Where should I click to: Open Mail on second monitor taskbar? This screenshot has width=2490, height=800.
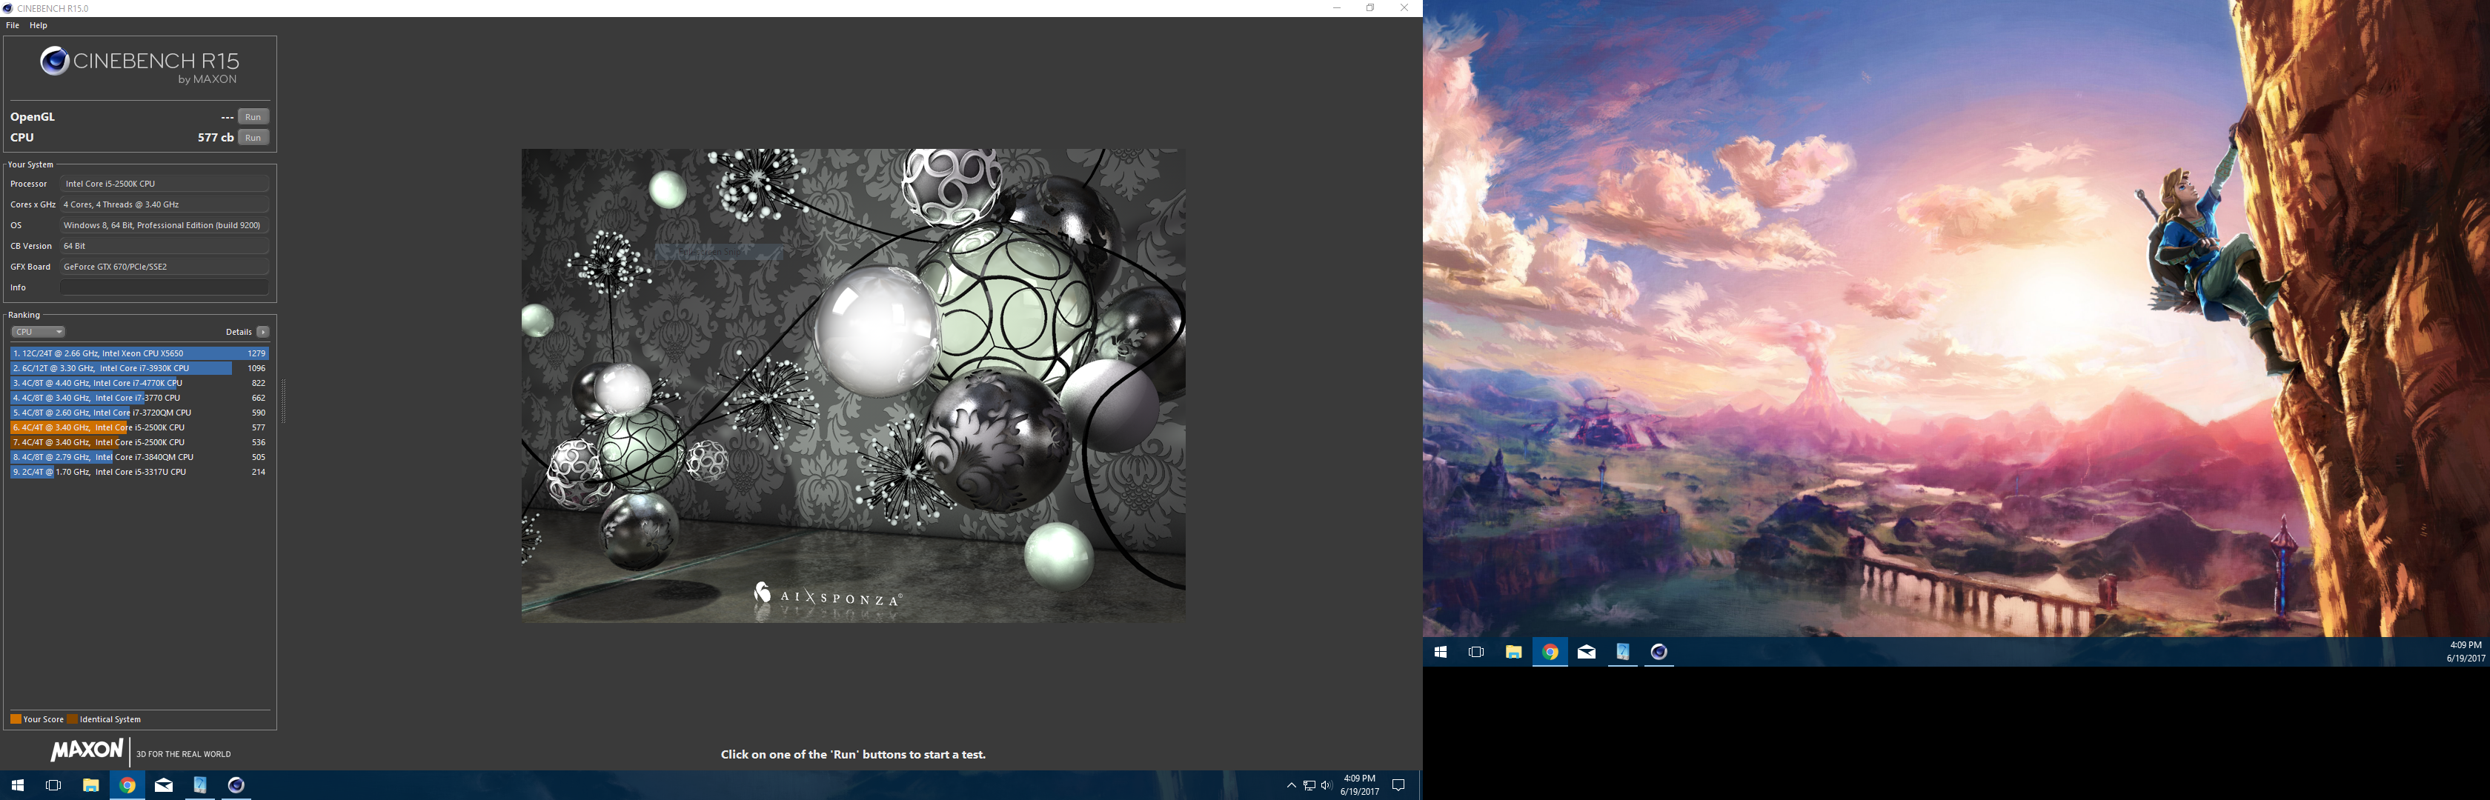[x=1587, y=652]
